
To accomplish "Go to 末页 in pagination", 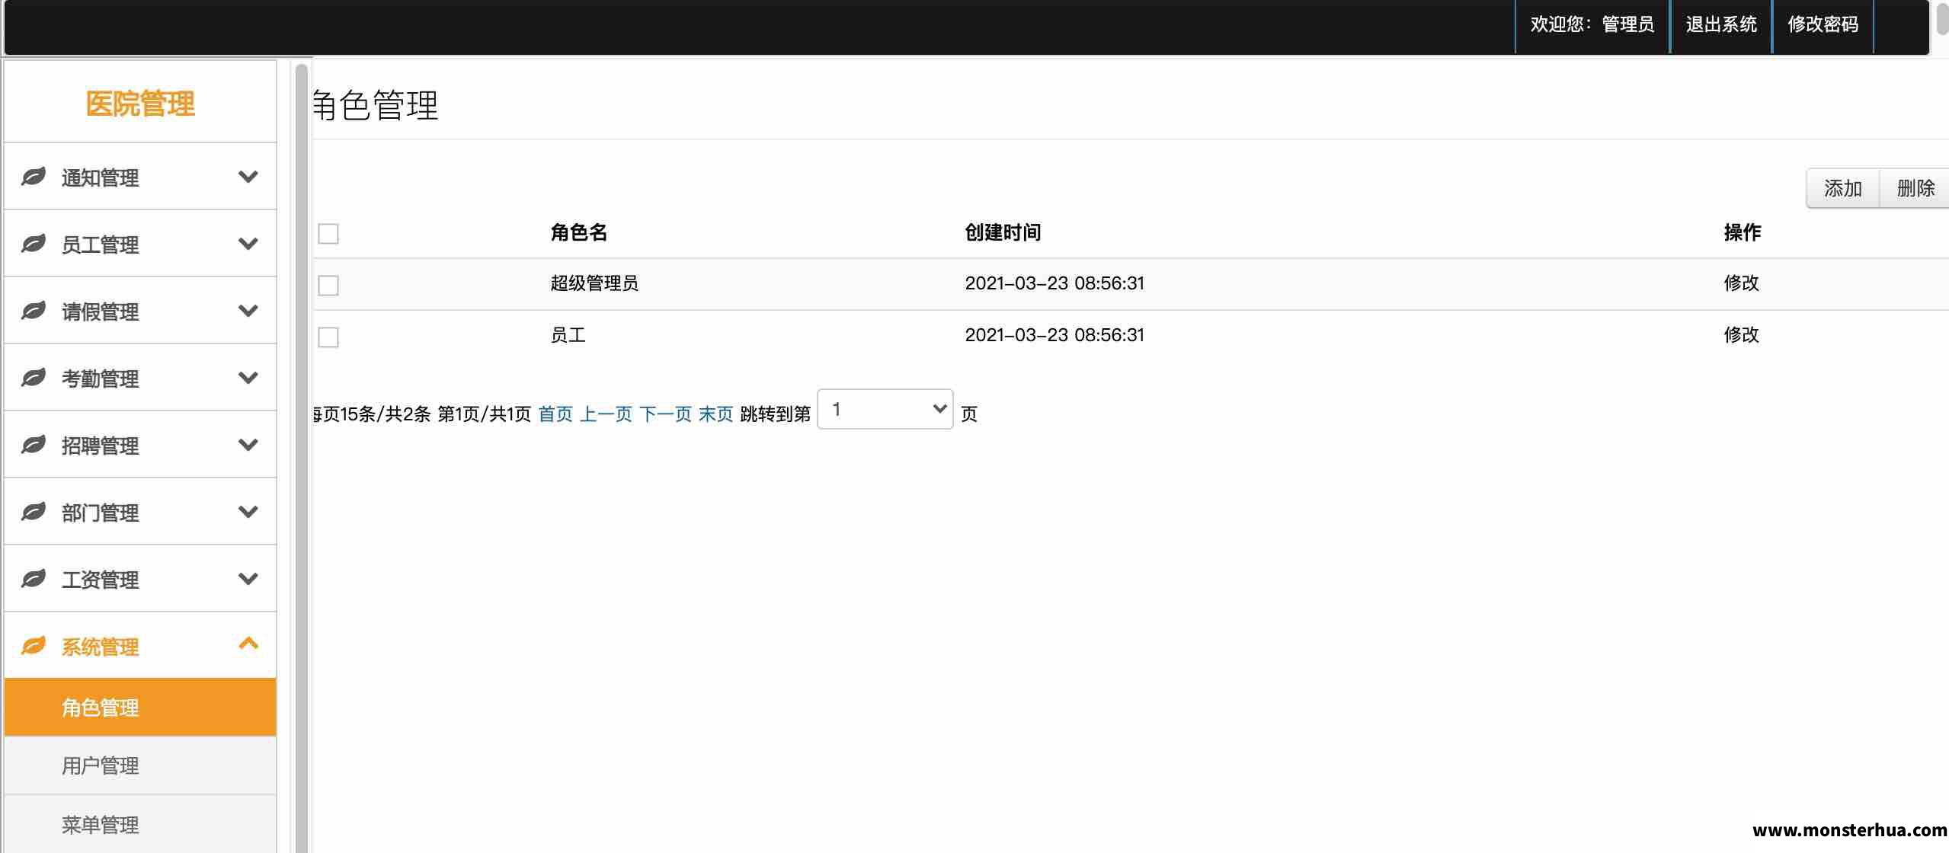I will pos(715,414).
